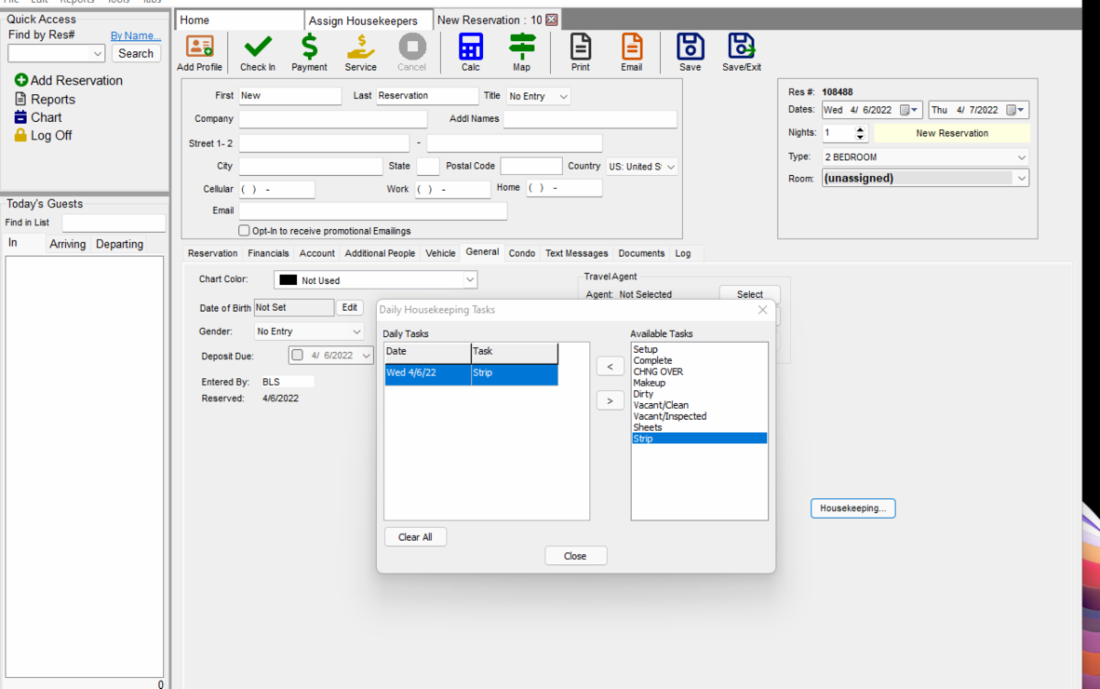Screen dimensions: 1100x689
Task: Click the By Name link
Action: [x=135, y=35]
